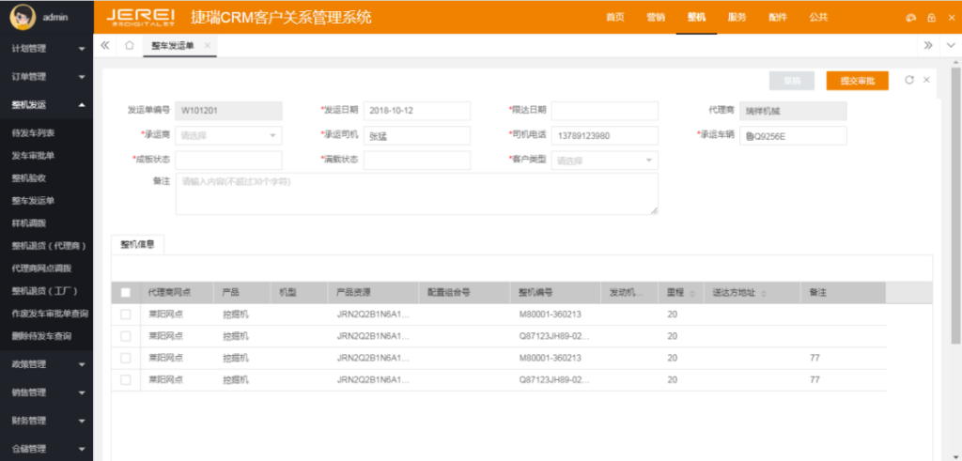Viewport: 962px width, 461px height.
Task: Click the 备注 remarks text area
Action: [416, 193]
